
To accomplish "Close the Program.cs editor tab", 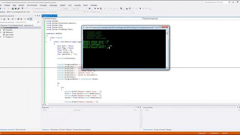I will coord(56,16).
